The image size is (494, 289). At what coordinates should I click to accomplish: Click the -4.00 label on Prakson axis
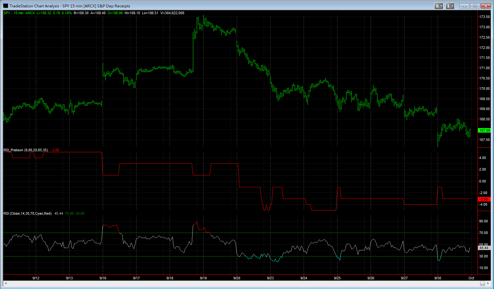[483, 205]
